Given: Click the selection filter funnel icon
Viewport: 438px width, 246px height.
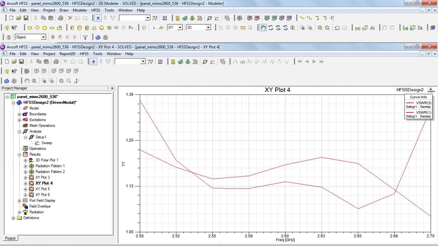Looking at the screenshot, I should click(x=86, y=37).
